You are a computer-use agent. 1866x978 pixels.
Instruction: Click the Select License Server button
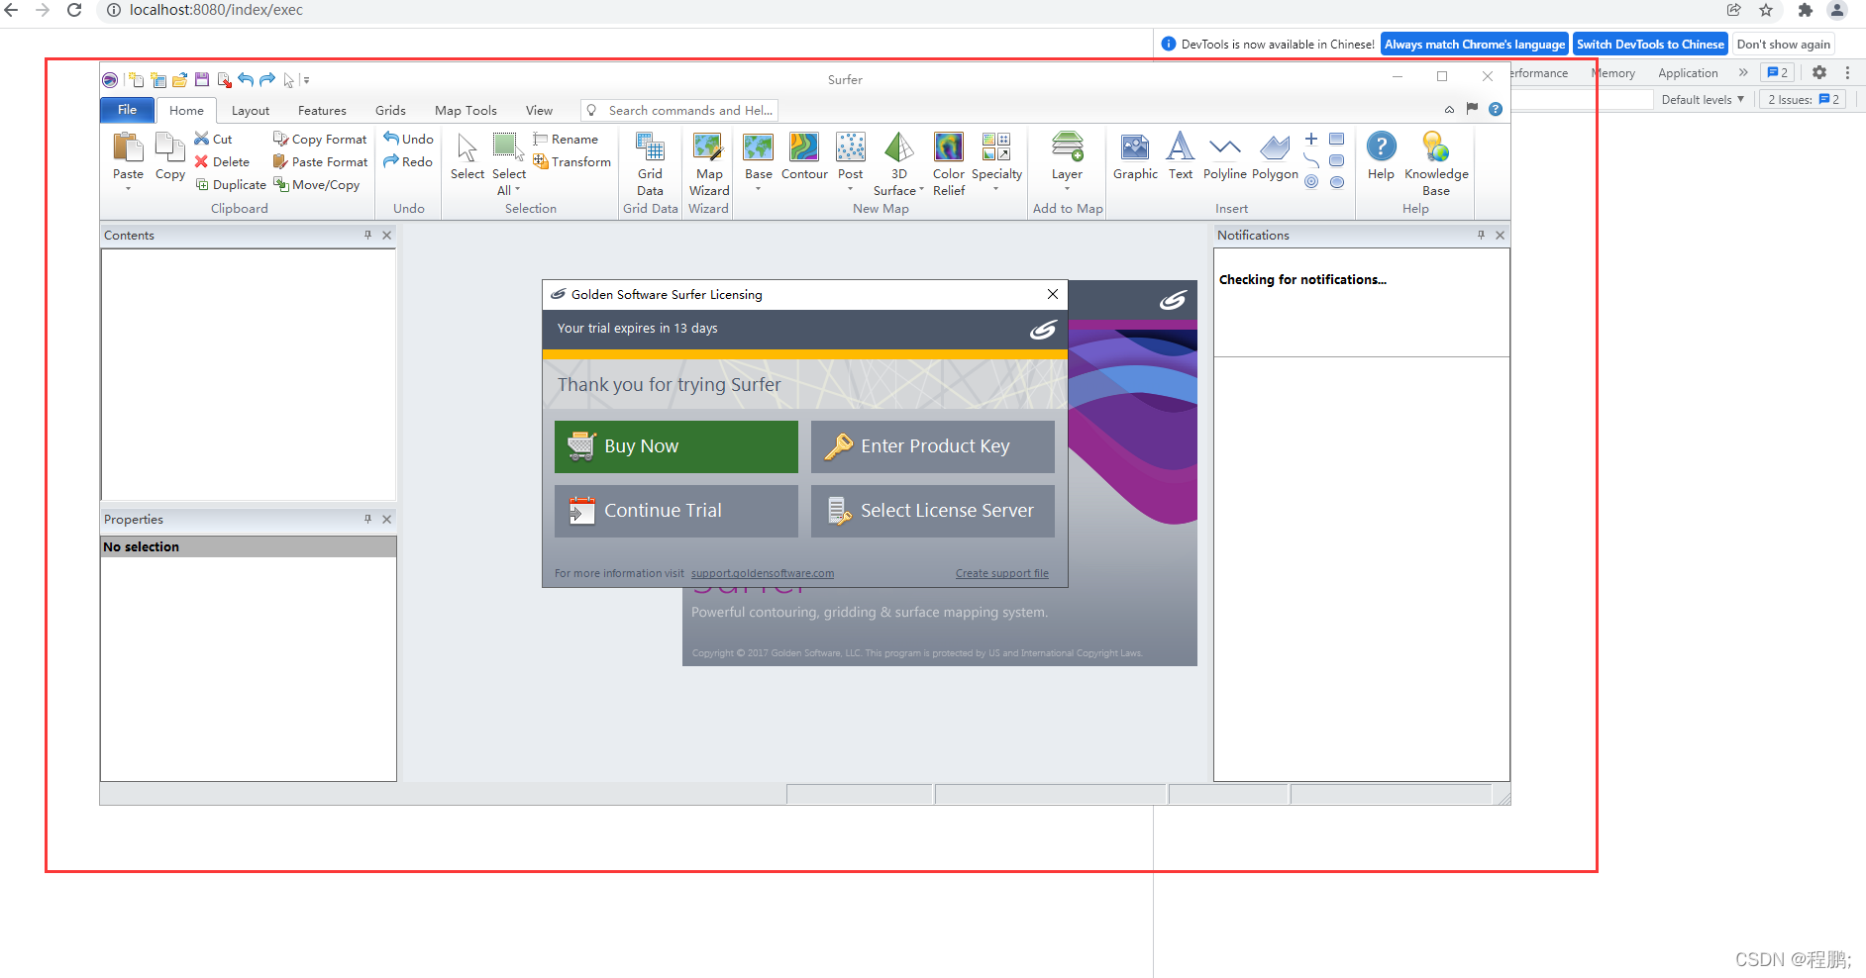[x=933, y=511]
